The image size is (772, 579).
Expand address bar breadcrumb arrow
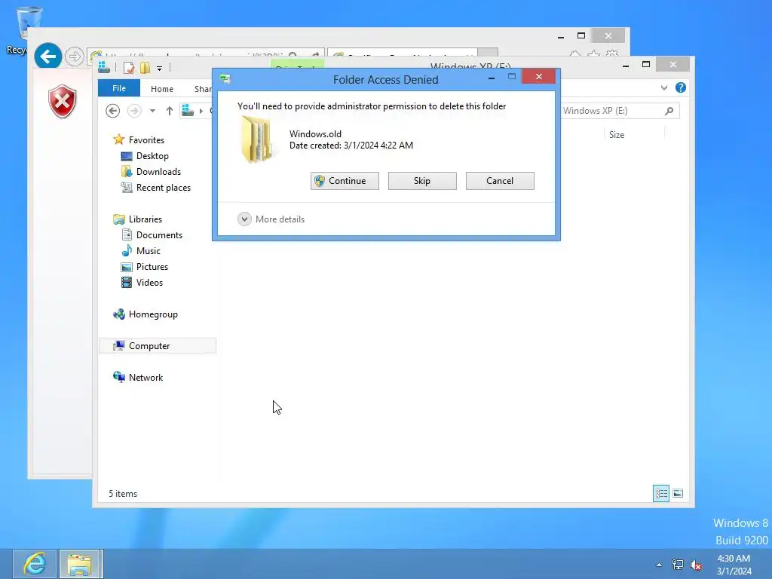(x=201, y=111)
